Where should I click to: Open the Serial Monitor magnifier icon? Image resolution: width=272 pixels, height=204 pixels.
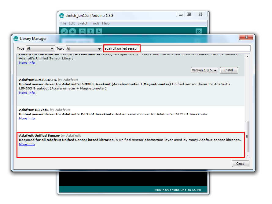(199, 32)
